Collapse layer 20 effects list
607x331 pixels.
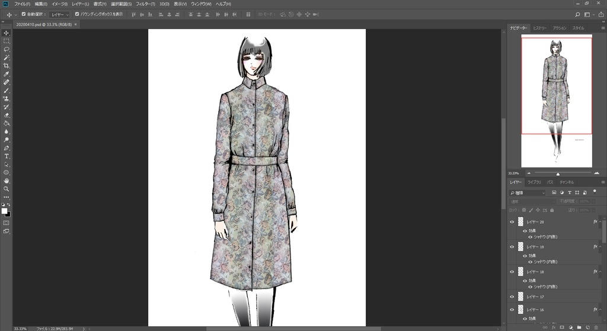coord(600,222)
